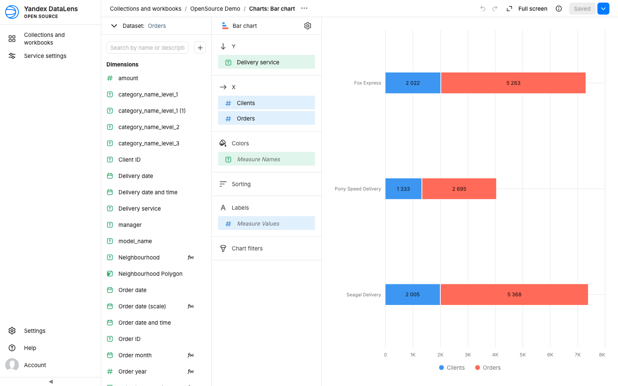Click the chart info icon
The image size is (618, 386).
coord(559,9)
